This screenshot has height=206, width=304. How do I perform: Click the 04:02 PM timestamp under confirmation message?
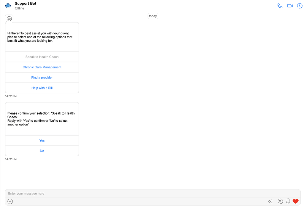point(11,159)
